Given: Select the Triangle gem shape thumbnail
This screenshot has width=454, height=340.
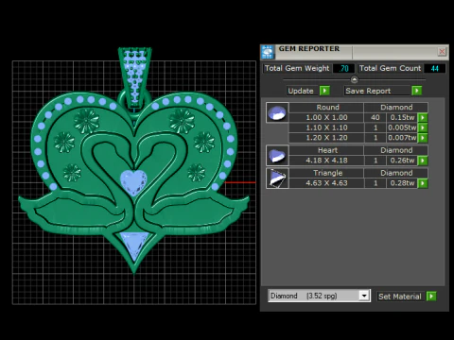Looking at the screenshot, I should click(x=277, y=178).
